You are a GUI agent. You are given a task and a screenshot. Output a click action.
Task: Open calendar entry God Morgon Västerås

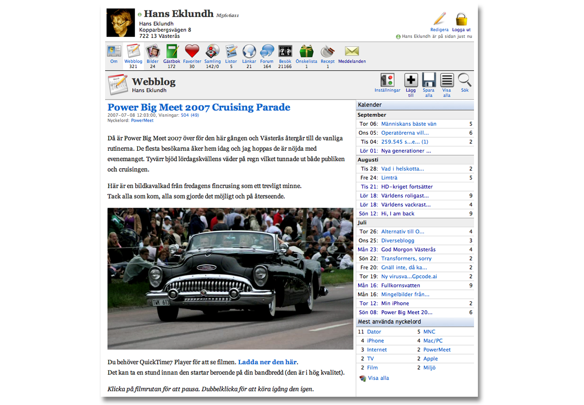(408, 249)
